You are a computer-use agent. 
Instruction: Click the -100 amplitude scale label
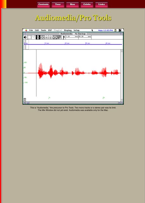pos(25,82)
